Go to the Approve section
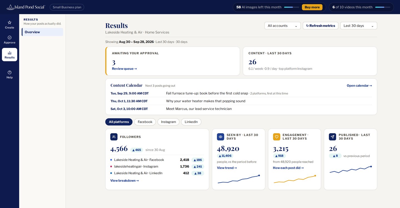 pyautogui.click(x=9, y=40)
